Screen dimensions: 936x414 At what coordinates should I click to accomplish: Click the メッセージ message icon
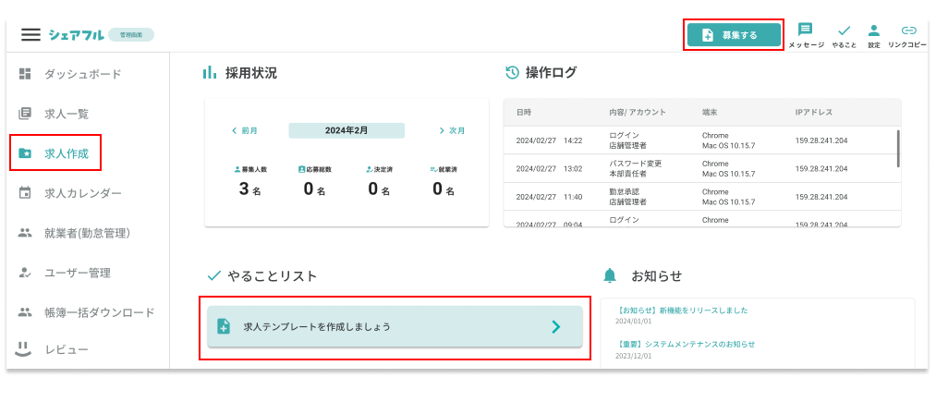point(806,30)
